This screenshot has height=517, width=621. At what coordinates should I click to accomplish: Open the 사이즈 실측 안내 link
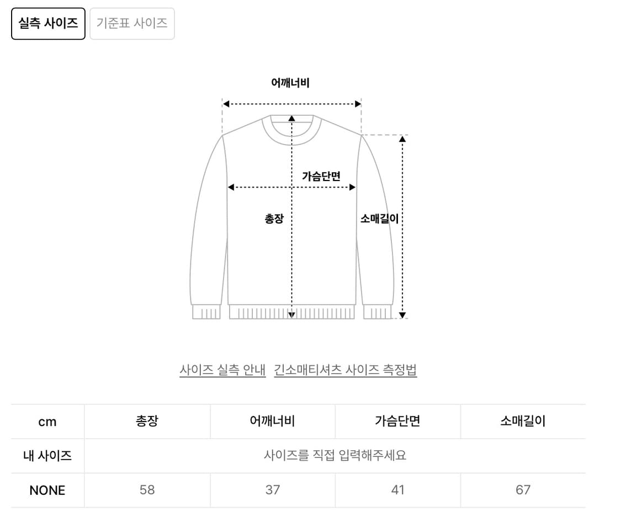point(223,370)
